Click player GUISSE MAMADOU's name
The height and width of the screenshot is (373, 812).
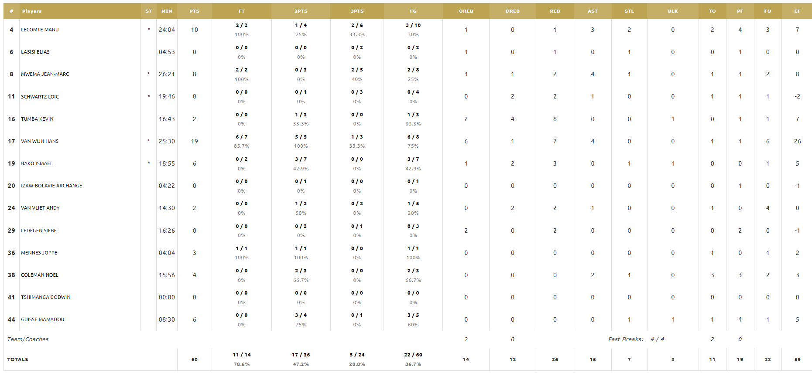click(x=43, y=319)
